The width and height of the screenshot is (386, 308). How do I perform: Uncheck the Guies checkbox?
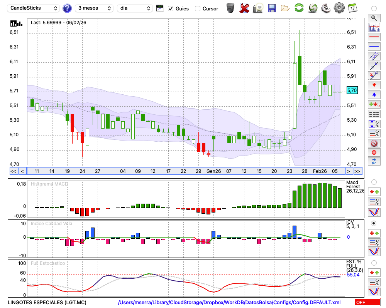(171, 8)
